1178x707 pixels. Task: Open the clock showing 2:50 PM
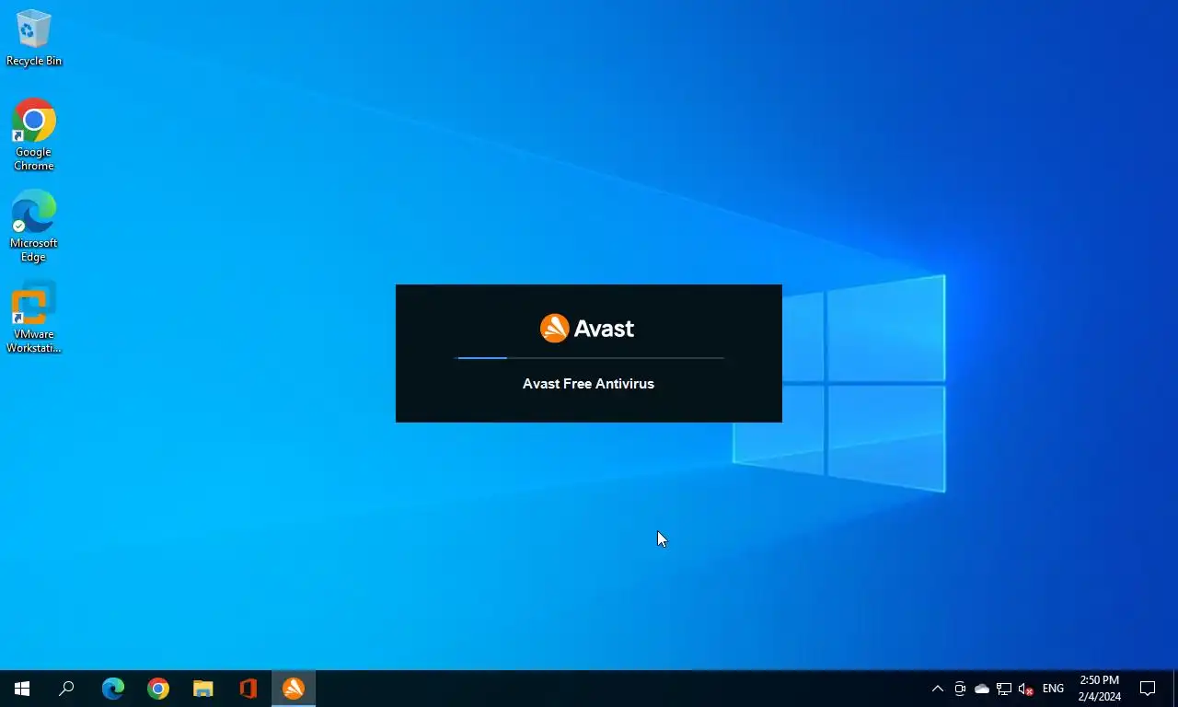point(1100,689)
